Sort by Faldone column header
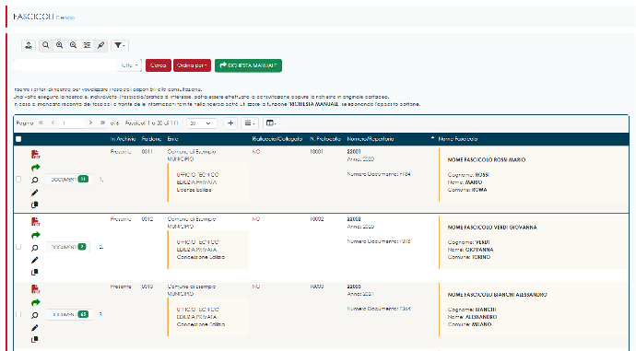 152,139
